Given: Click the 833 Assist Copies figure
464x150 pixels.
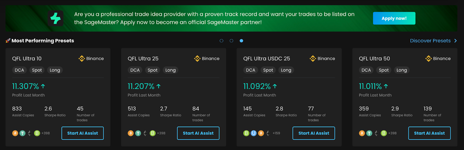Looking at the screenshot, I should pyautogui.click(x=17, y=109).
